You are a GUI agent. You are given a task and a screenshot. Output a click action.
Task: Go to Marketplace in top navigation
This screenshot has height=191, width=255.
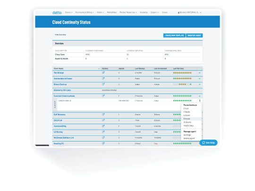112,12
